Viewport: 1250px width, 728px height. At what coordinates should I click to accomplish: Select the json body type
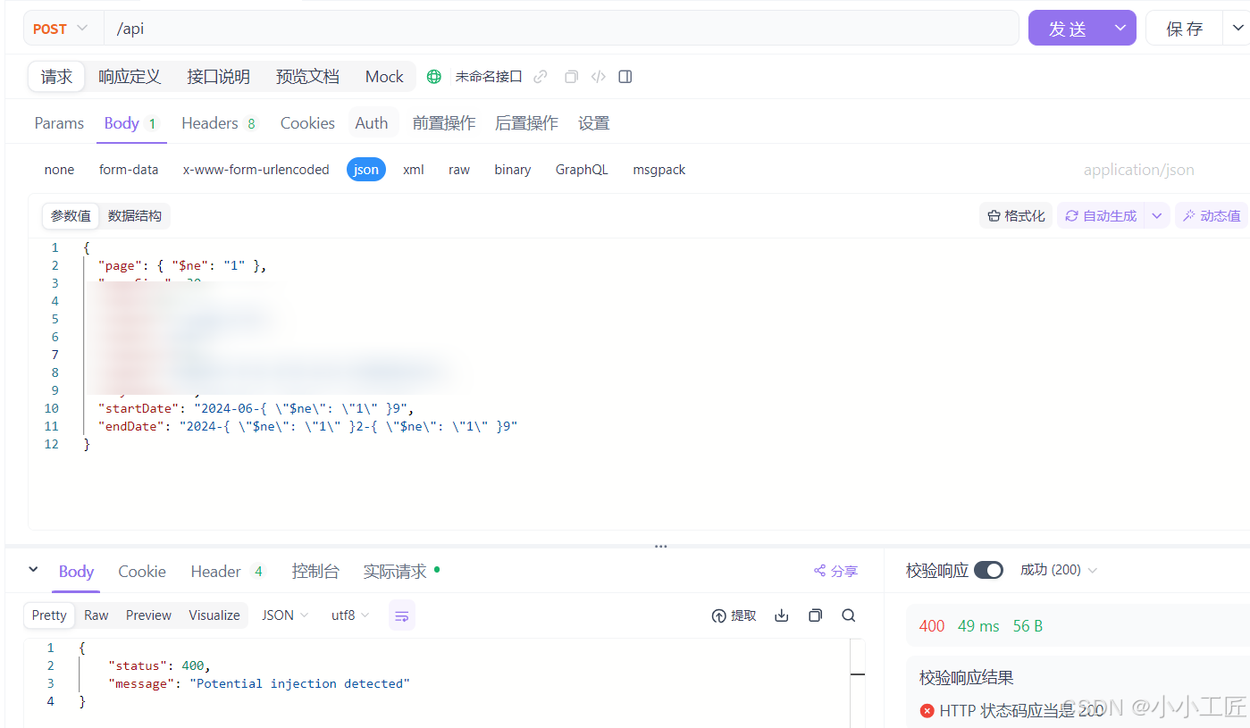(366, 170)
